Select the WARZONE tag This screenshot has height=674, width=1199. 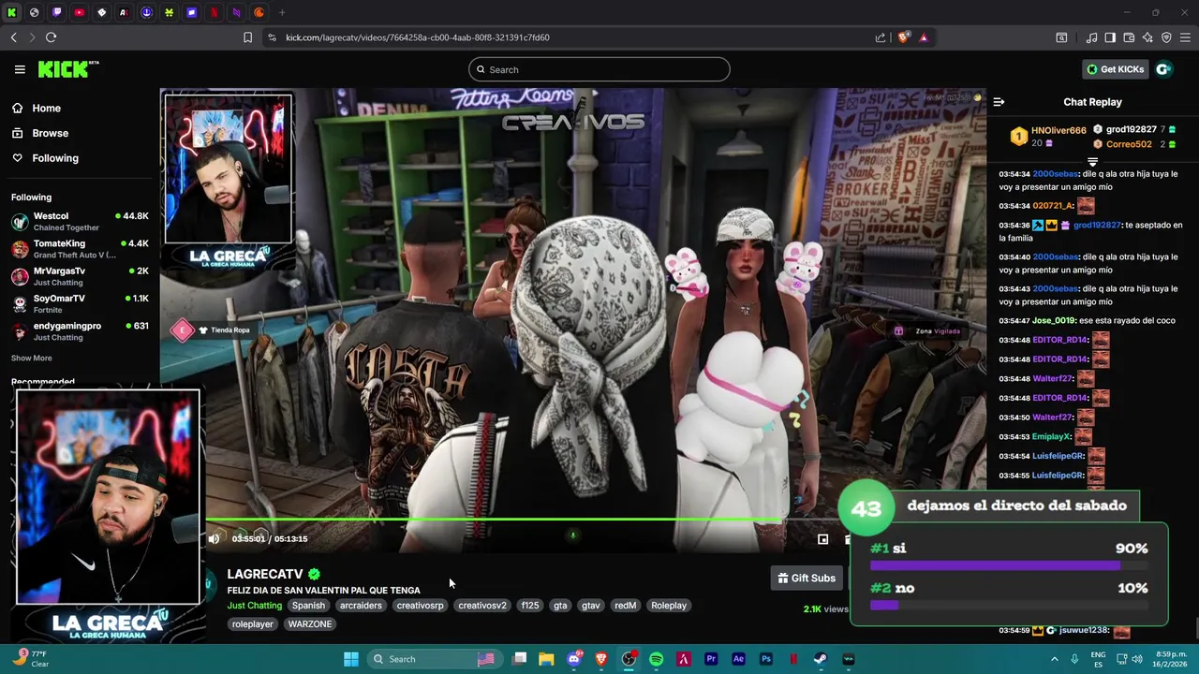click(310, 624)
